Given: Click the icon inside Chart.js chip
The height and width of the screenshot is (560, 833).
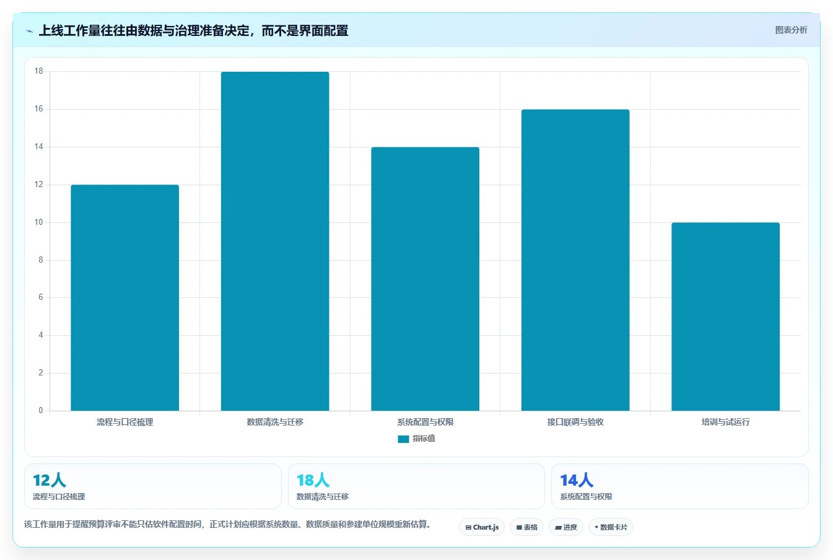Looking at the screenshot, I should point(468,528).
